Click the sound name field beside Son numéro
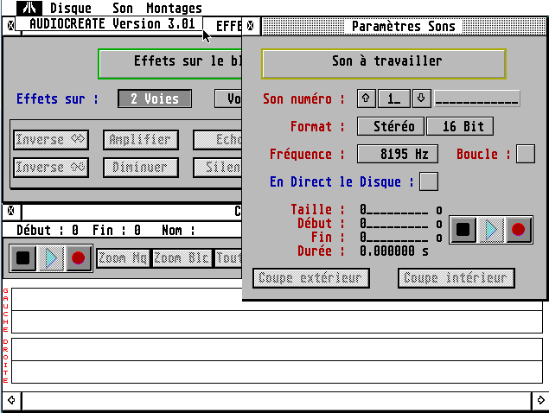 click(477, 98)
